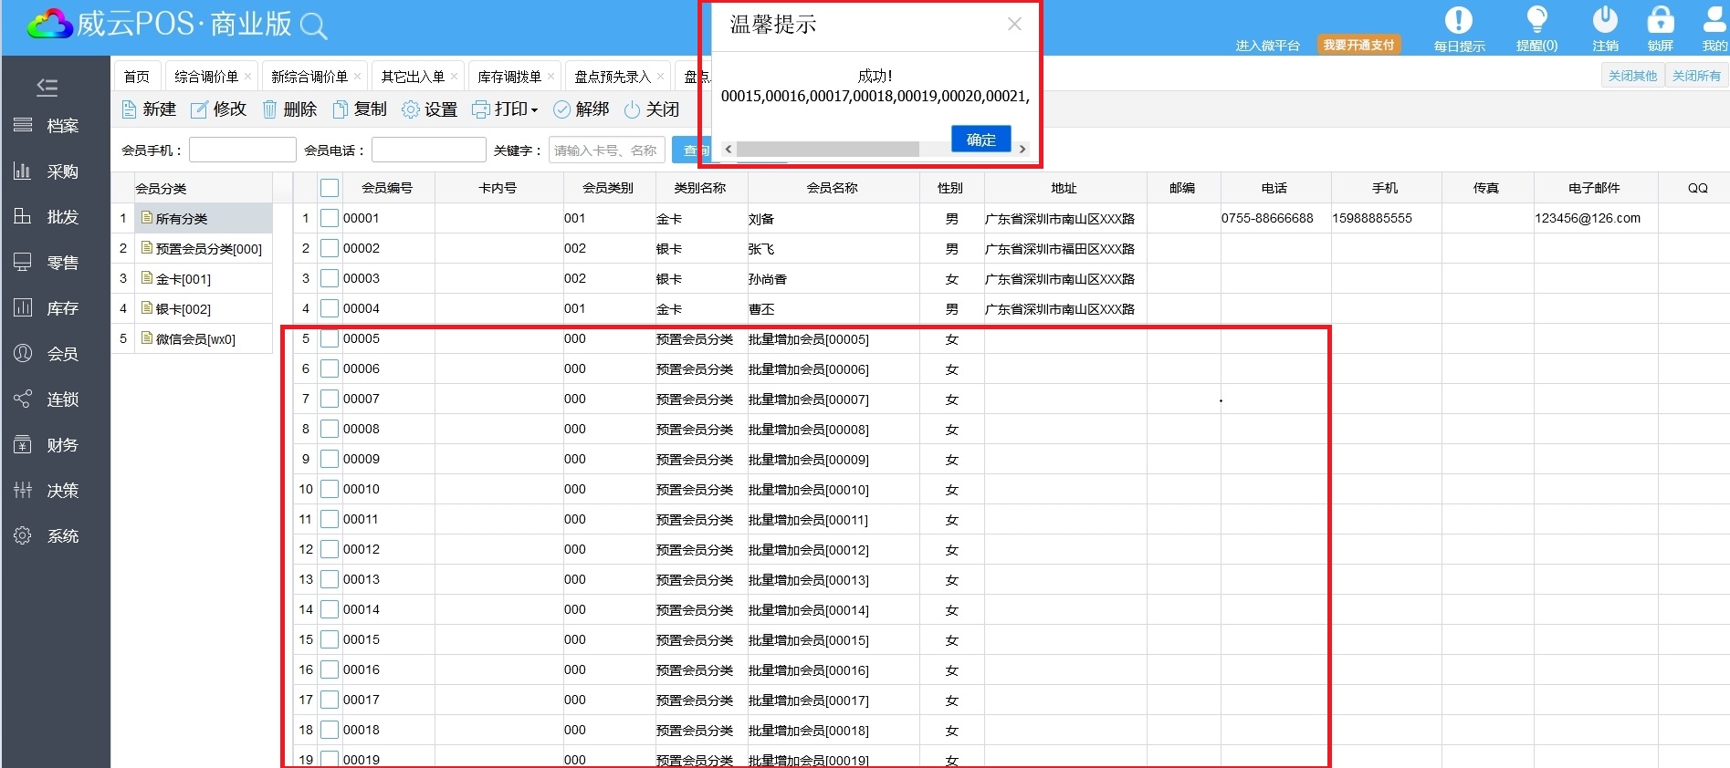This screenshot has height=768, width=1730.
Task: Click the 关闭所有 close all button
Action: coord(1695,76)
